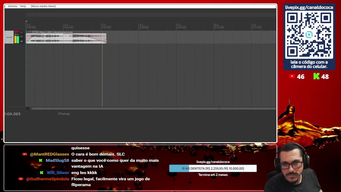Toggle the red record arm button
Viewport: 341px width, 192px height.
[17, 32]
